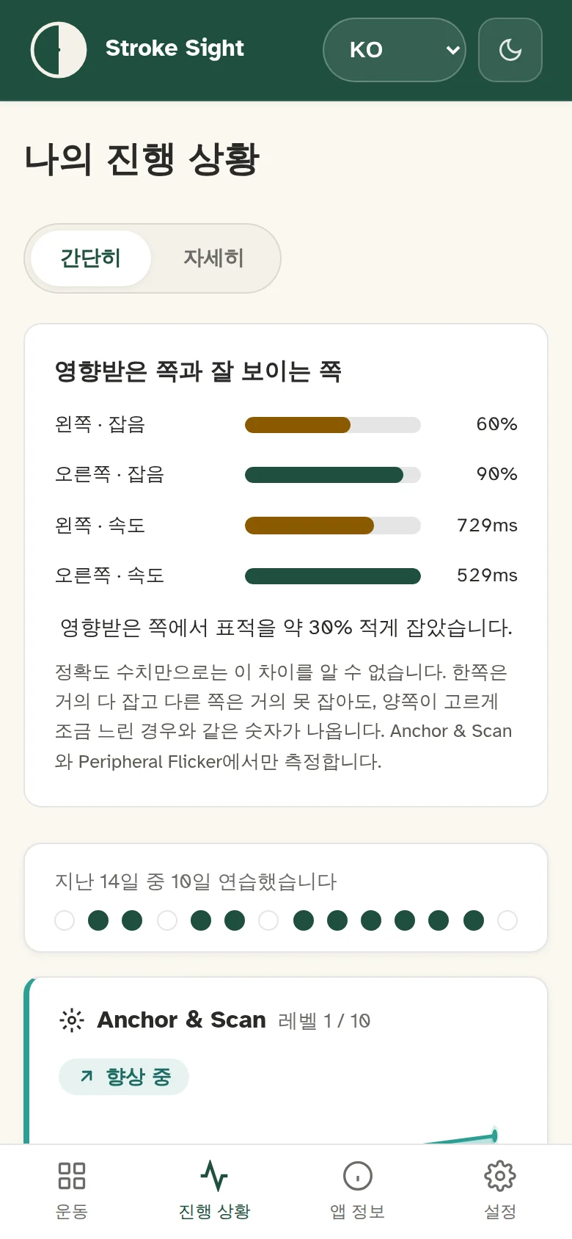Click the 향상 중 trend arrow badge
Viewport: 572px width, 1239px height.
124,1077
